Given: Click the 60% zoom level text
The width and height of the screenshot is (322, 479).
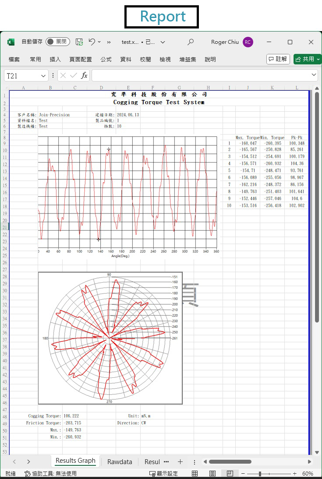Looking at the screenshot, I should tap(308, 473).
